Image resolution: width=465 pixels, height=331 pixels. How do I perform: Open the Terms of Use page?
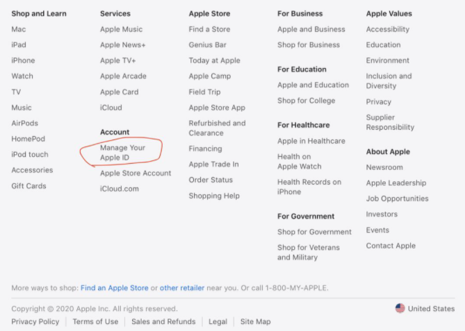pyautogui.click(x=95, y=321)
